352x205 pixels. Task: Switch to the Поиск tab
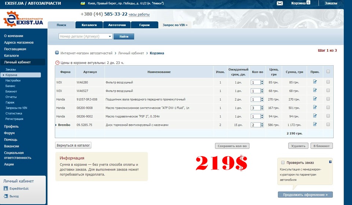coord(62,25)
